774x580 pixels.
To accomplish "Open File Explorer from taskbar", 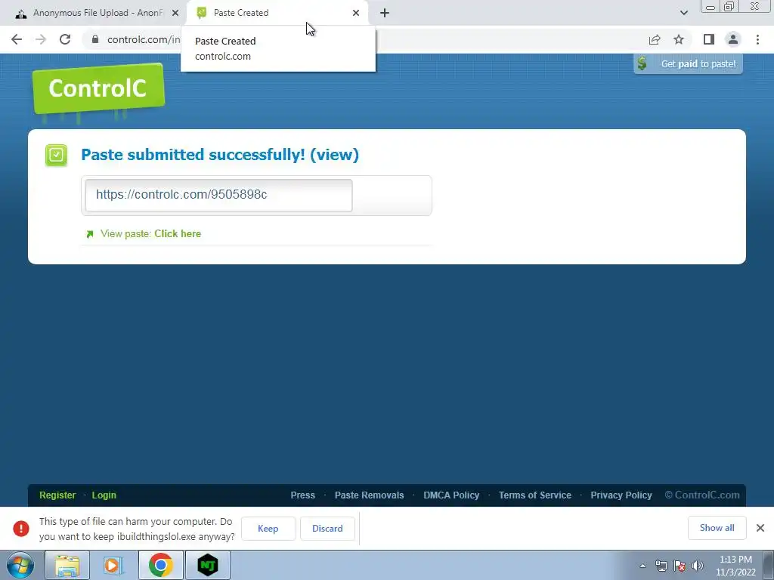I will tap(67, 565).
